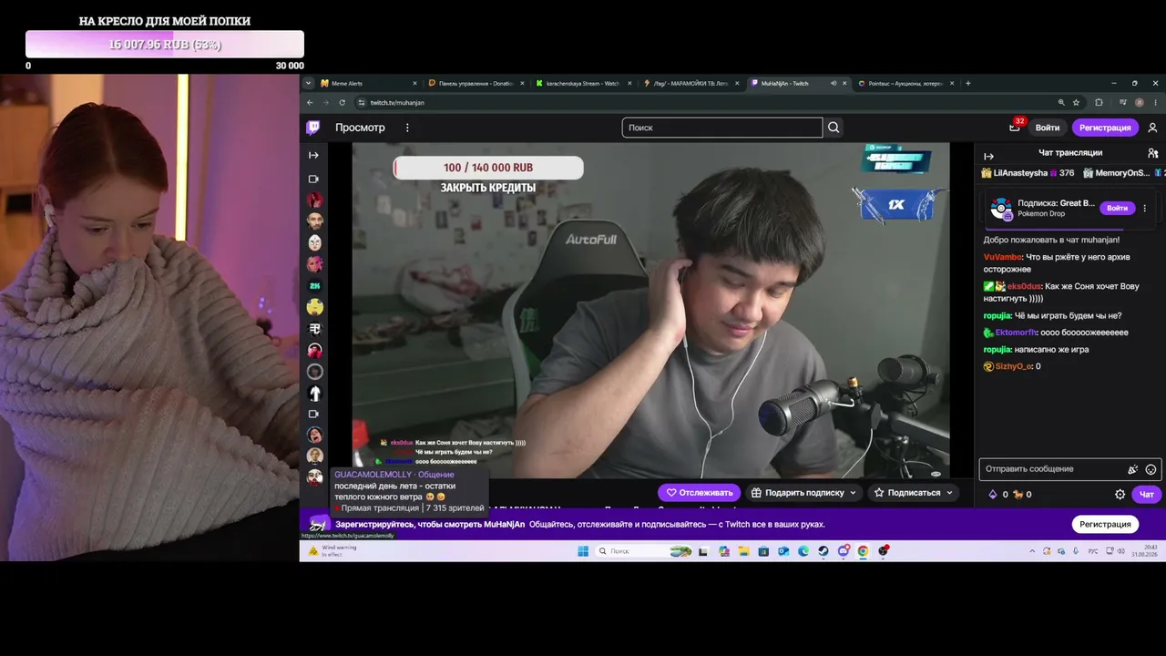Bookmark this page with the star icon
This screenshot has height=656, width=1166.
[x=1076, y=102]
